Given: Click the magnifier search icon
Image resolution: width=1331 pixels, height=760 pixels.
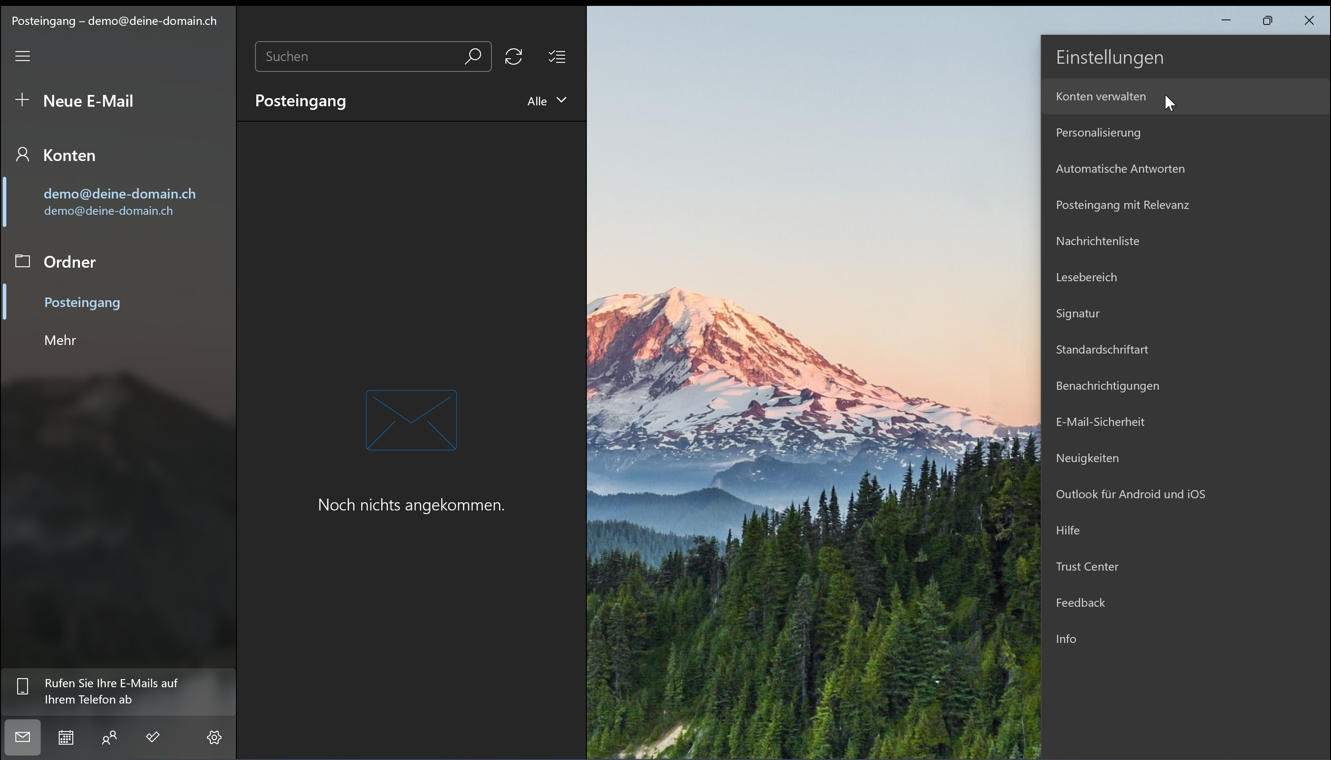Looking at the screenshot, I should pyautogui.click(x=473, y=57).
